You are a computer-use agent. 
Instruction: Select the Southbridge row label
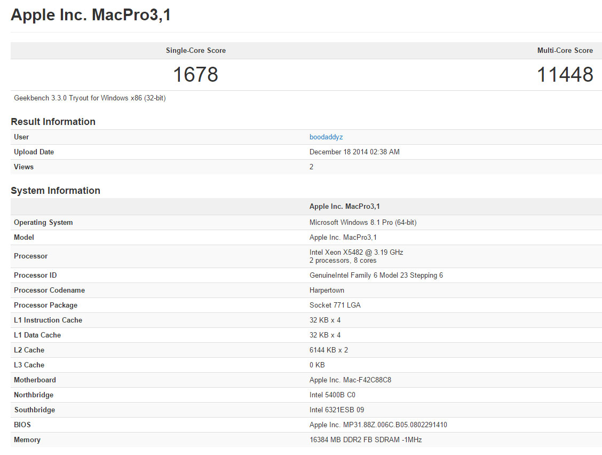click(35, 410)
